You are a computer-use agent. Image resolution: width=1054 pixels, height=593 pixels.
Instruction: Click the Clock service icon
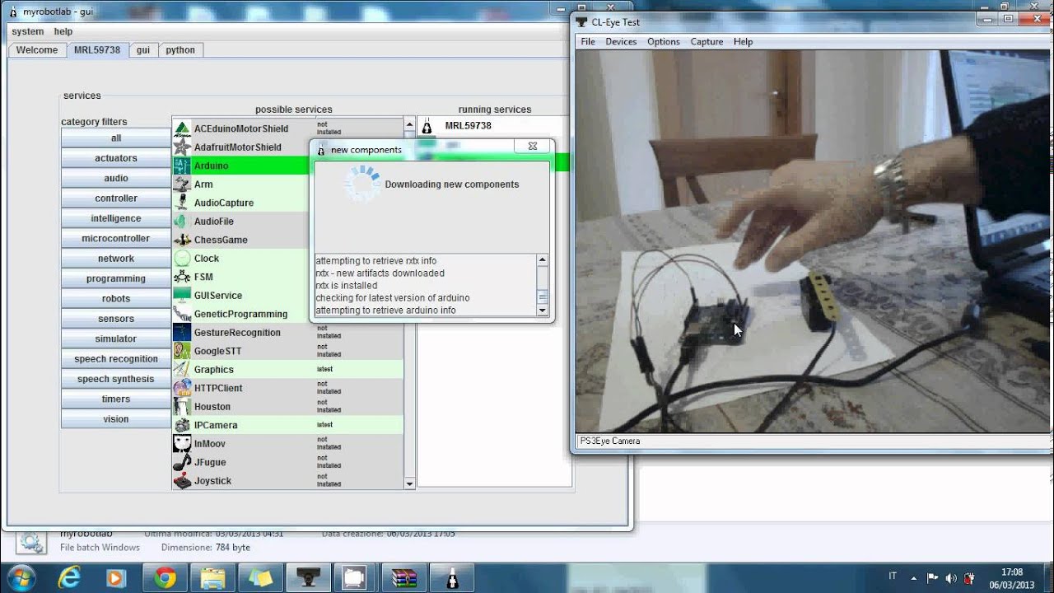point(182,258)
